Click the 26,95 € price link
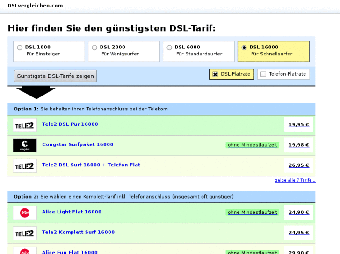 click(299, 165)
